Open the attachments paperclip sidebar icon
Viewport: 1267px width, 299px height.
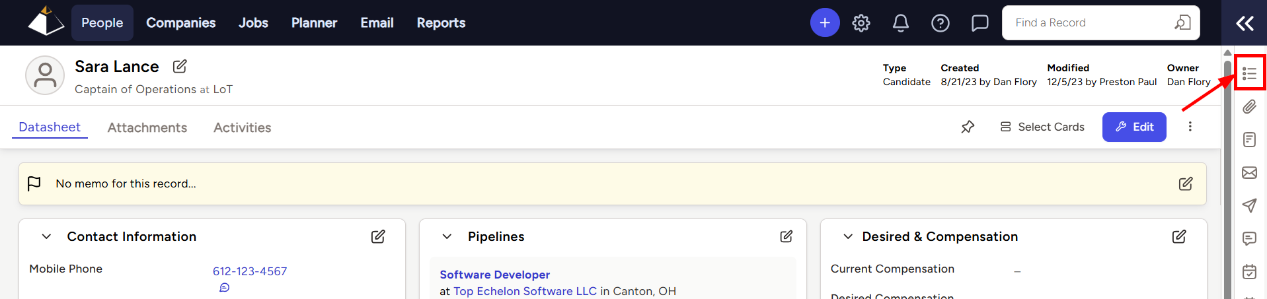pyautogui.click(x=1249, y=106)
